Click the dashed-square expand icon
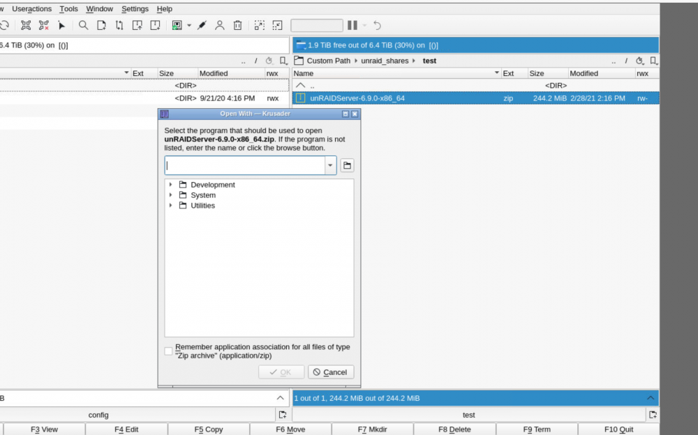 coord(259,25)
